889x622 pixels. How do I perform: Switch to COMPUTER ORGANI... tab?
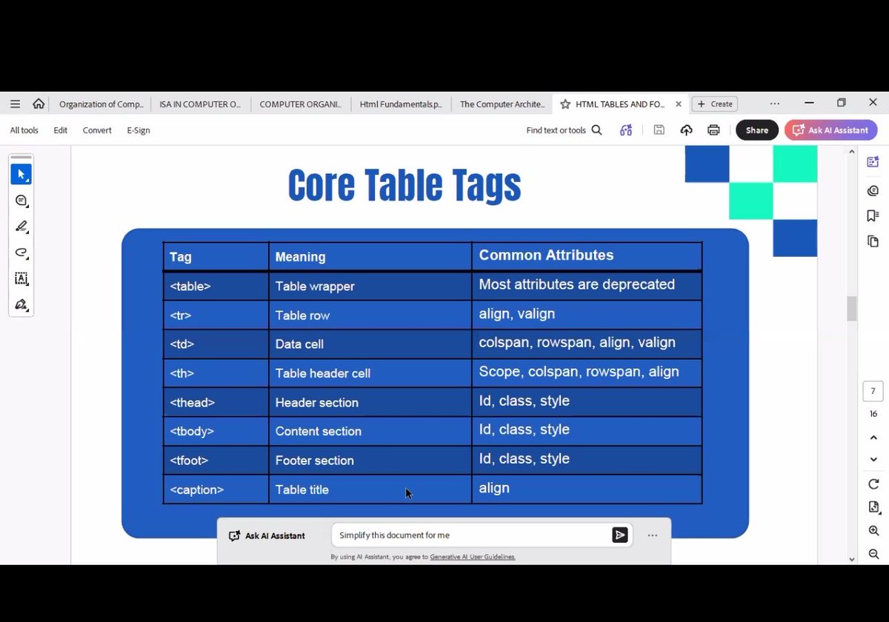coord(300,104)
